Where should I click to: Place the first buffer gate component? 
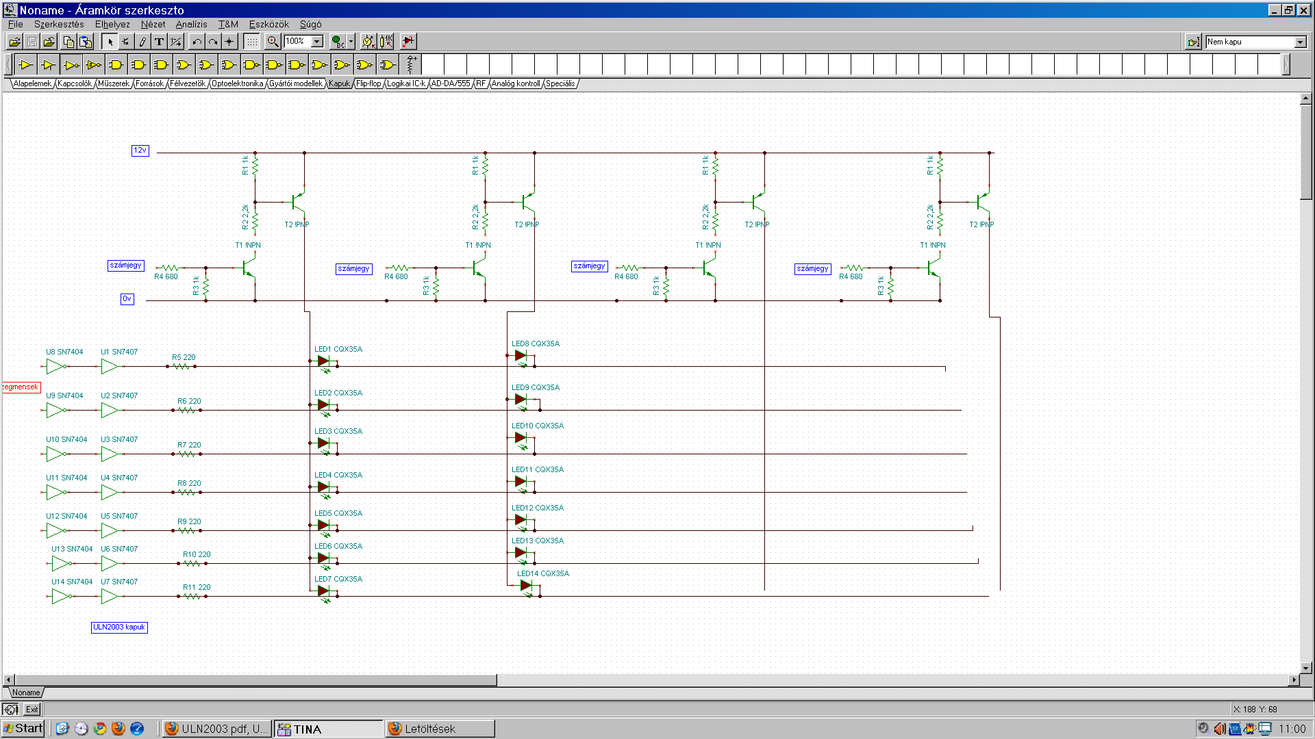(x=26, y=64)
